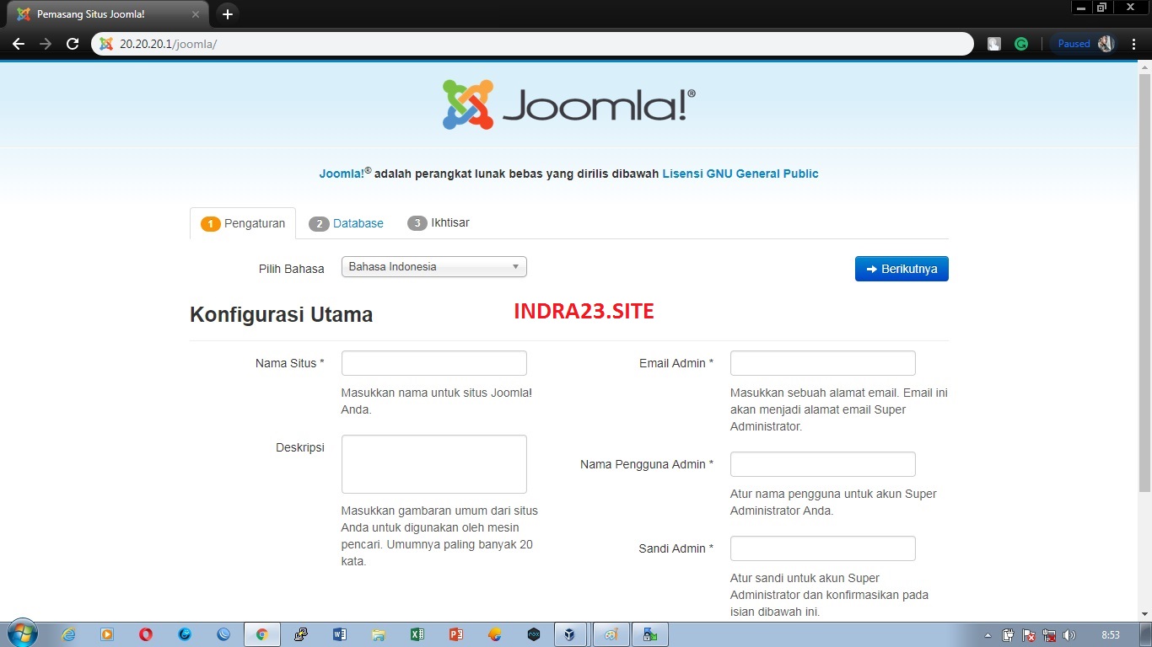
Task: Go back using the browser back arrow
Action: point(19,44)
